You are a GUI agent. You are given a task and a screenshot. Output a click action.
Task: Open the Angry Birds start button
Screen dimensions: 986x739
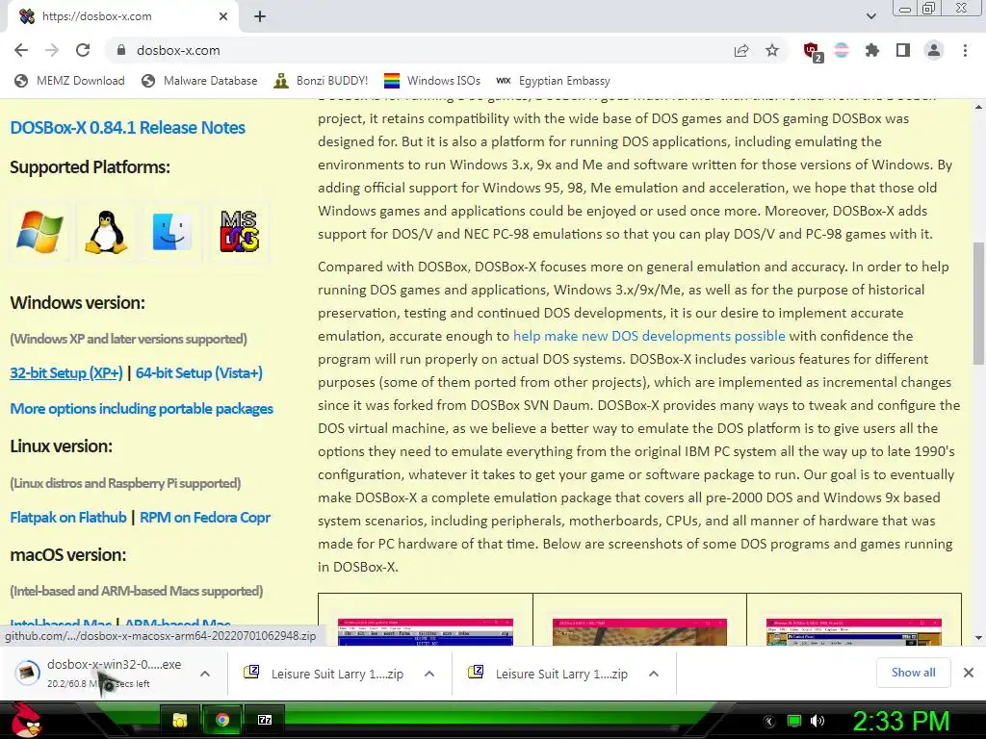tap(27, 720)
